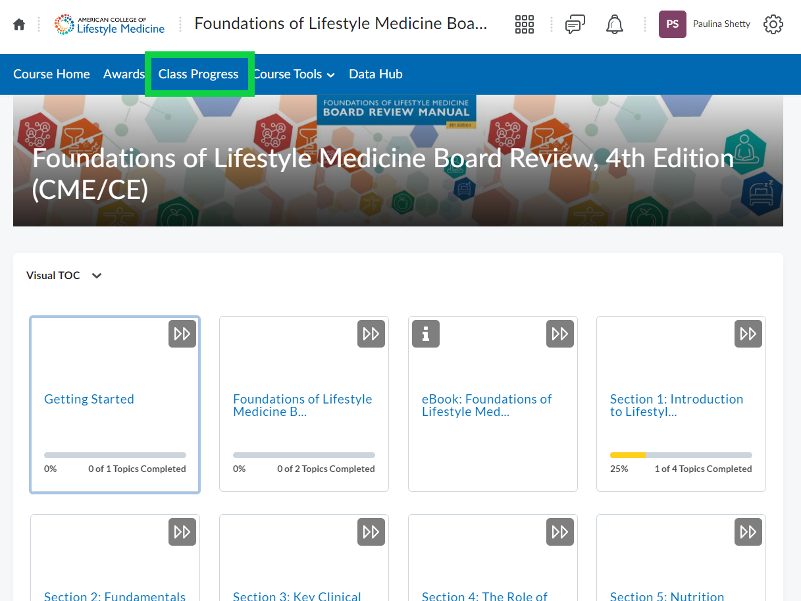Click '0 of 1 Topics Completed' text
801x601 pixels.
137,469
